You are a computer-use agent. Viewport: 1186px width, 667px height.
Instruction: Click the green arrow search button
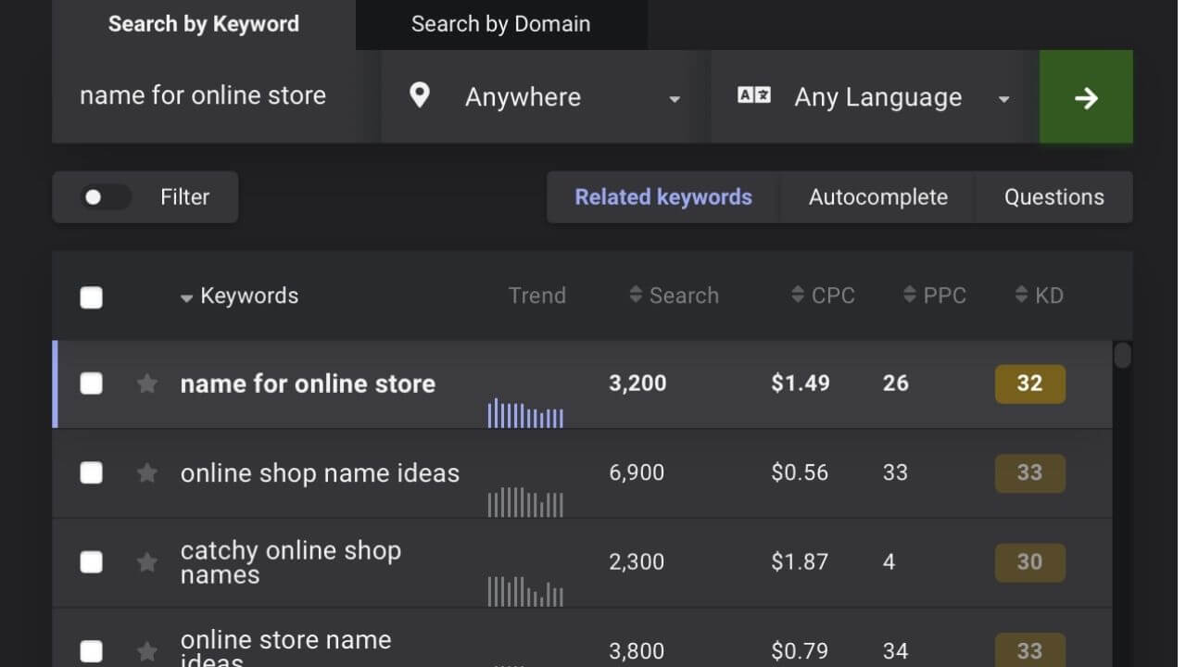coord(1086,97)
